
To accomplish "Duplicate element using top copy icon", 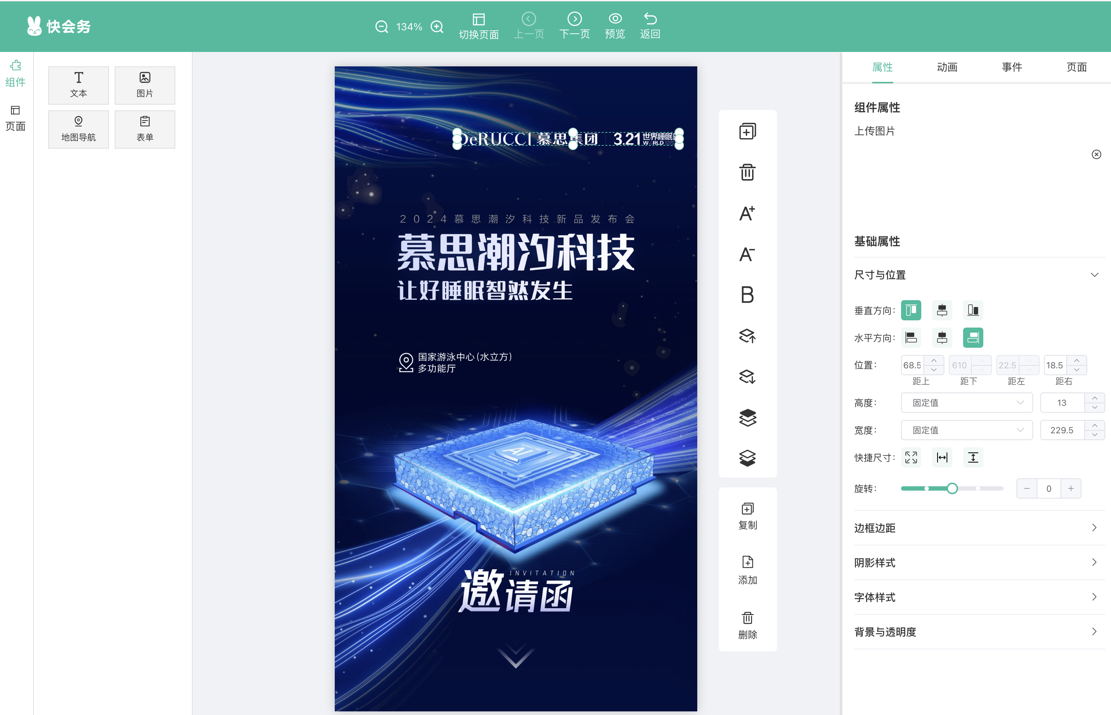I will pyautogui.click(x=747, y=131).
